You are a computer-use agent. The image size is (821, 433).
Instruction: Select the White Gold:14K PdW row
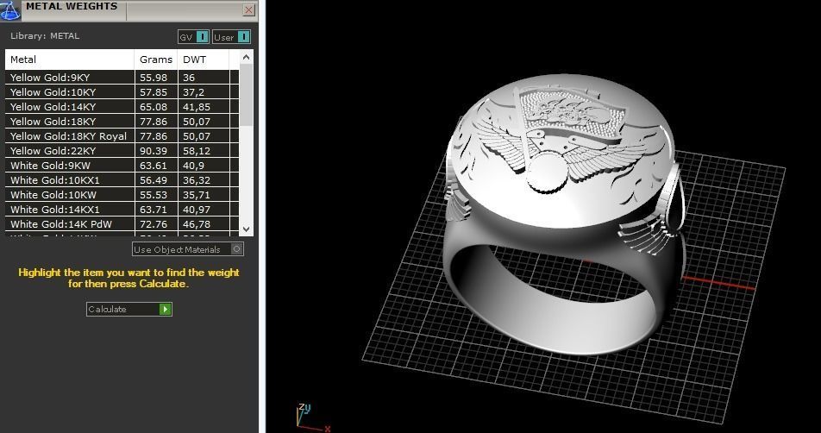122,224
